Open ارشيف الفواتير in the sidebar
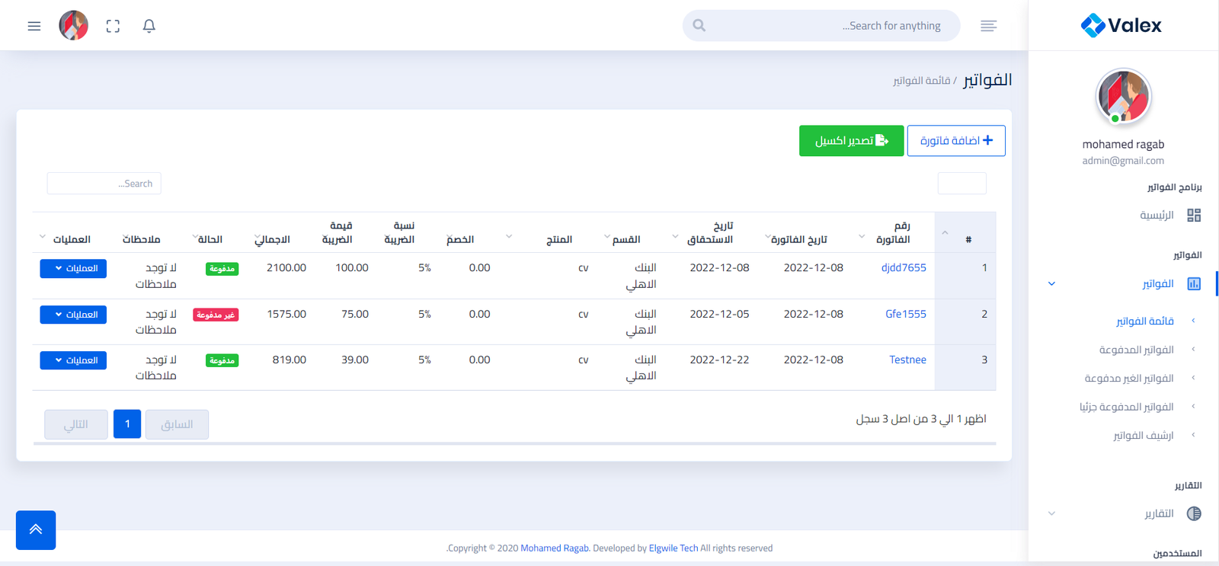This screenshot has width=1219, height=566. click(1143, 436)
